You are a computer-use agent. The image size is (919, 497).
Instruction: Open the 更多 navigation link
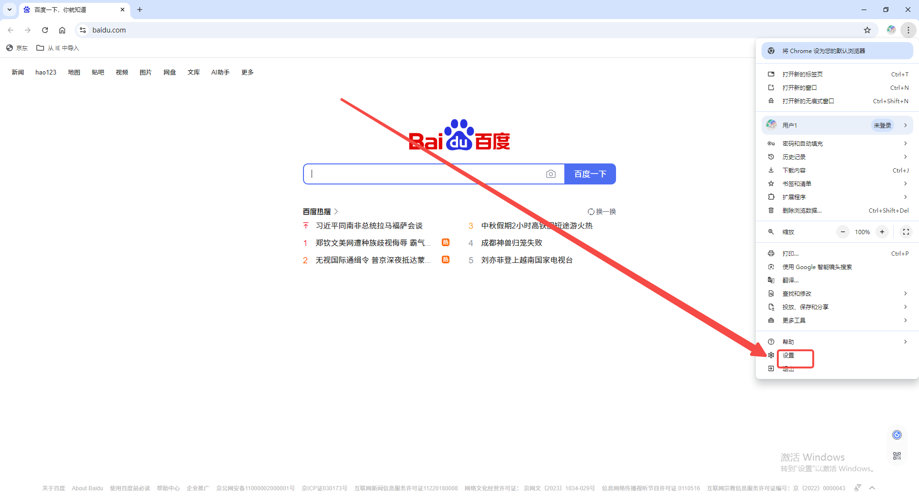click(x=247, y=72)
